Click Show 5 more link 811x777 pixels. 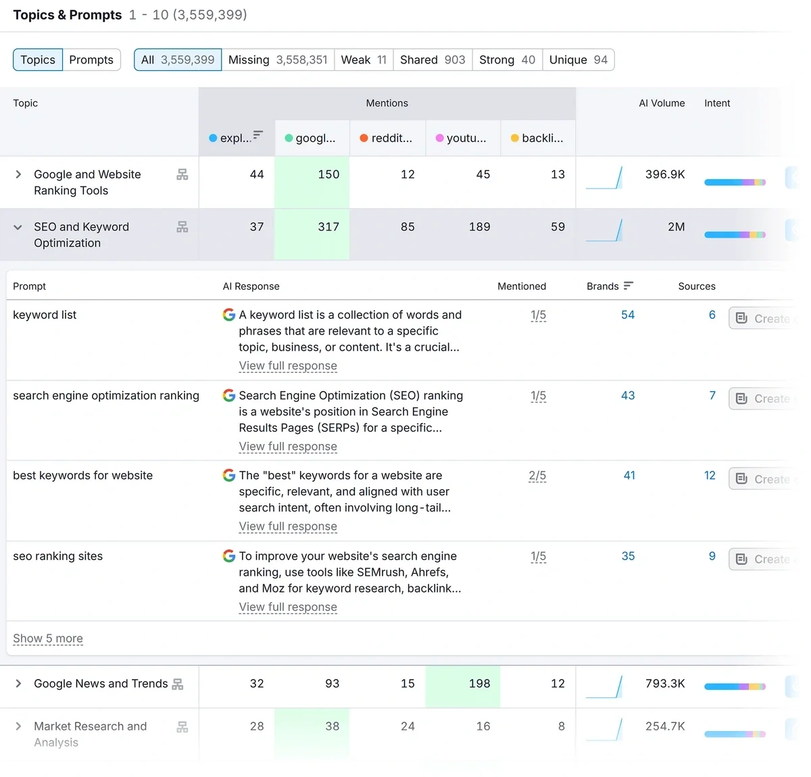click(x=48, y=638)
